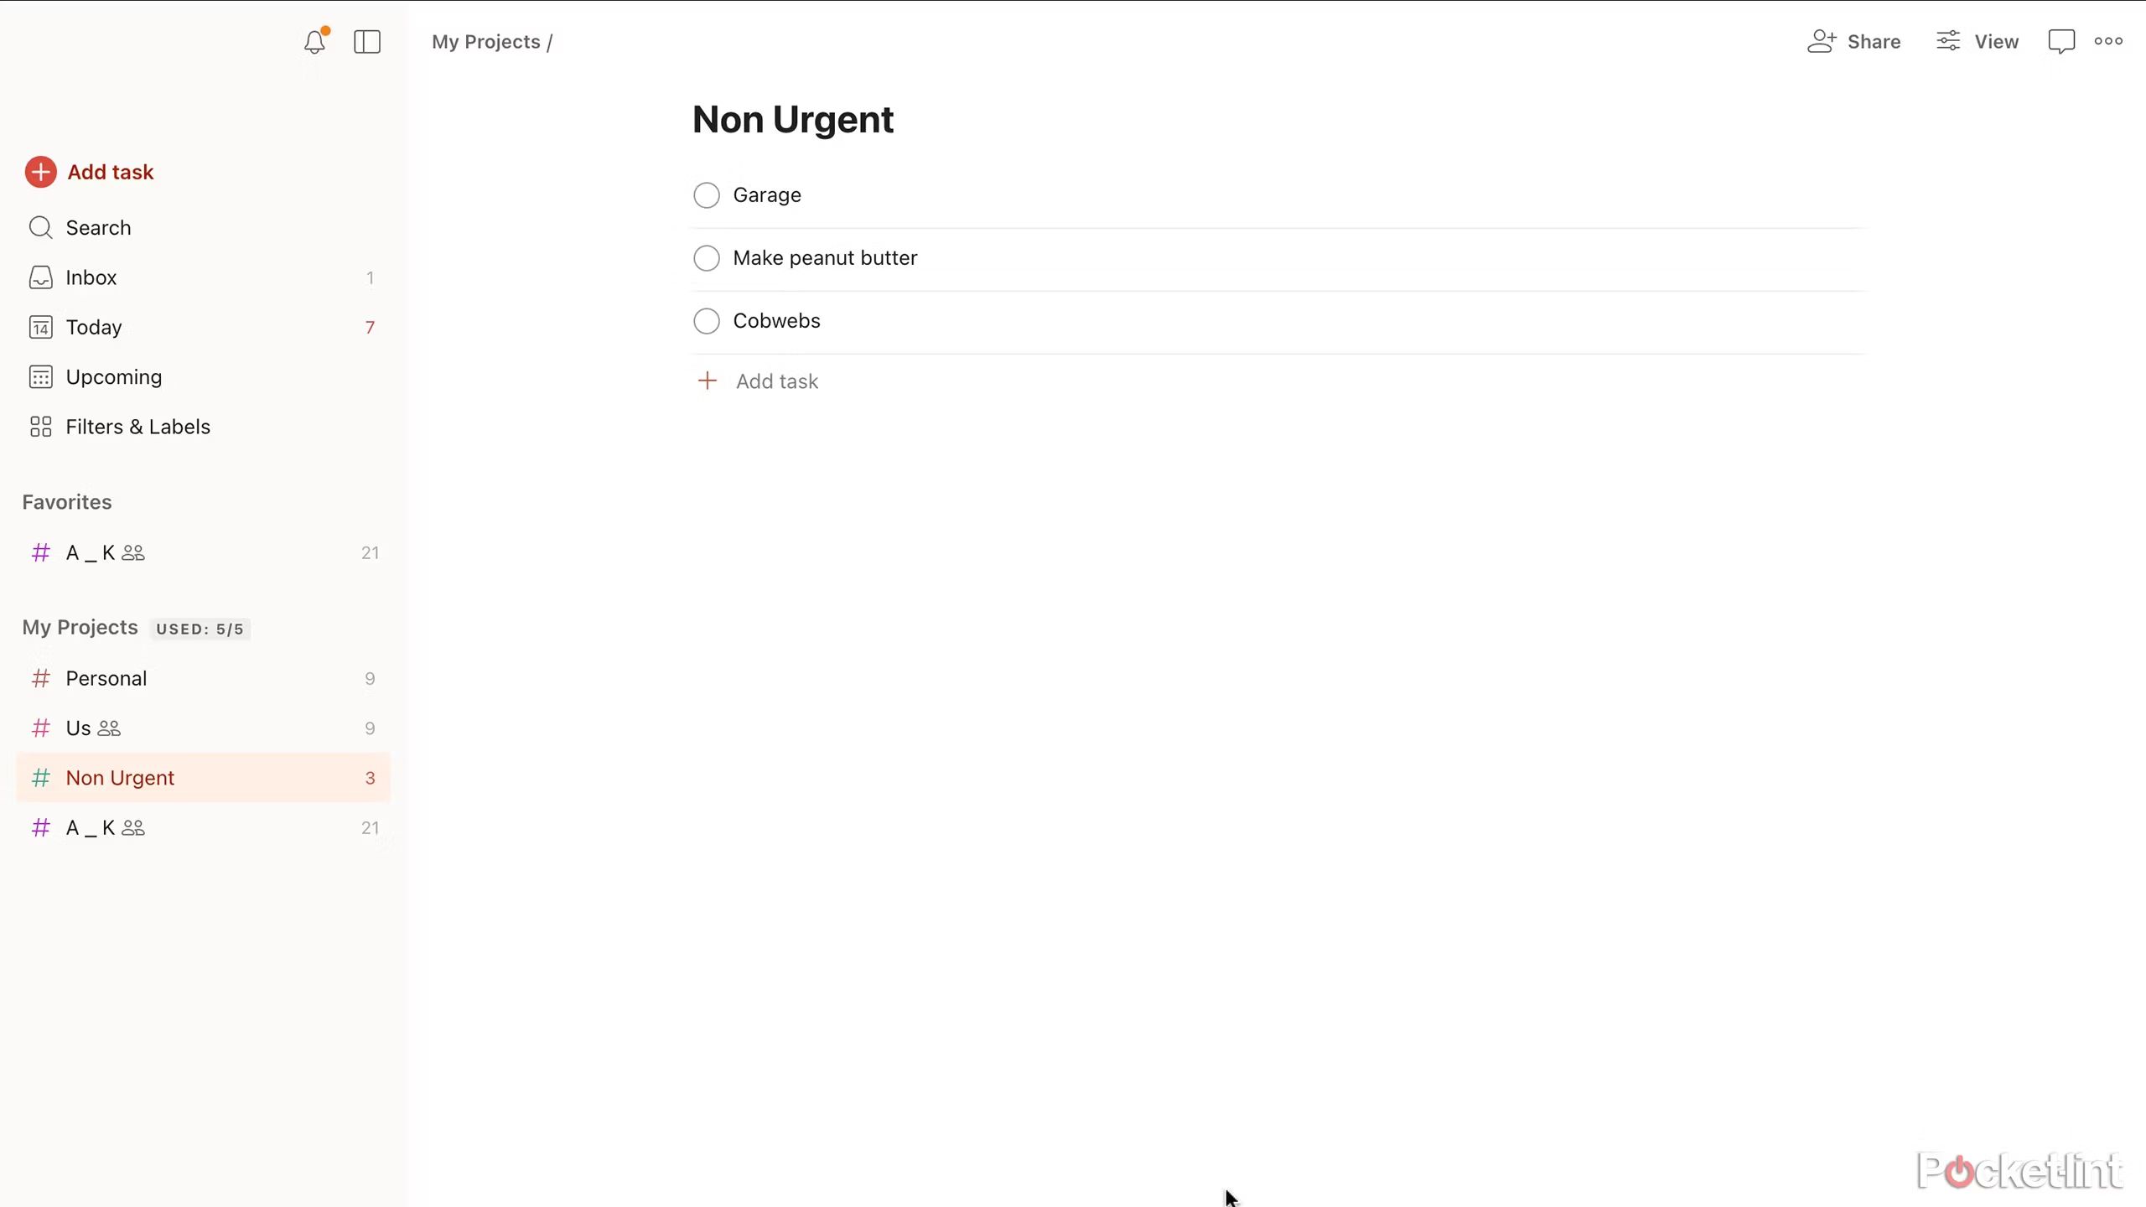Expand the Favorites section header

(x=66, y=501)
